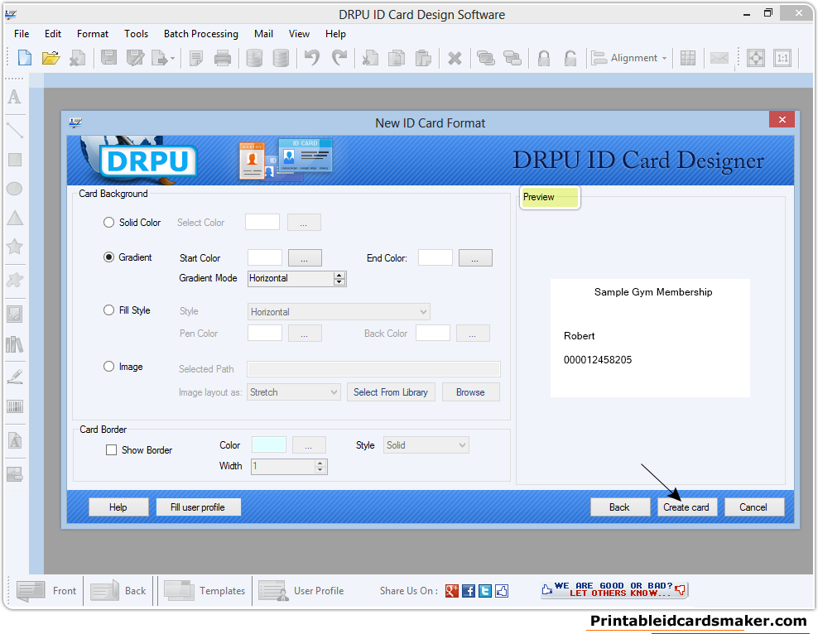Viewport: 818px width, 634px height.
Task: Select the Signature pen tool in sidebar
Action: point(15,377)
